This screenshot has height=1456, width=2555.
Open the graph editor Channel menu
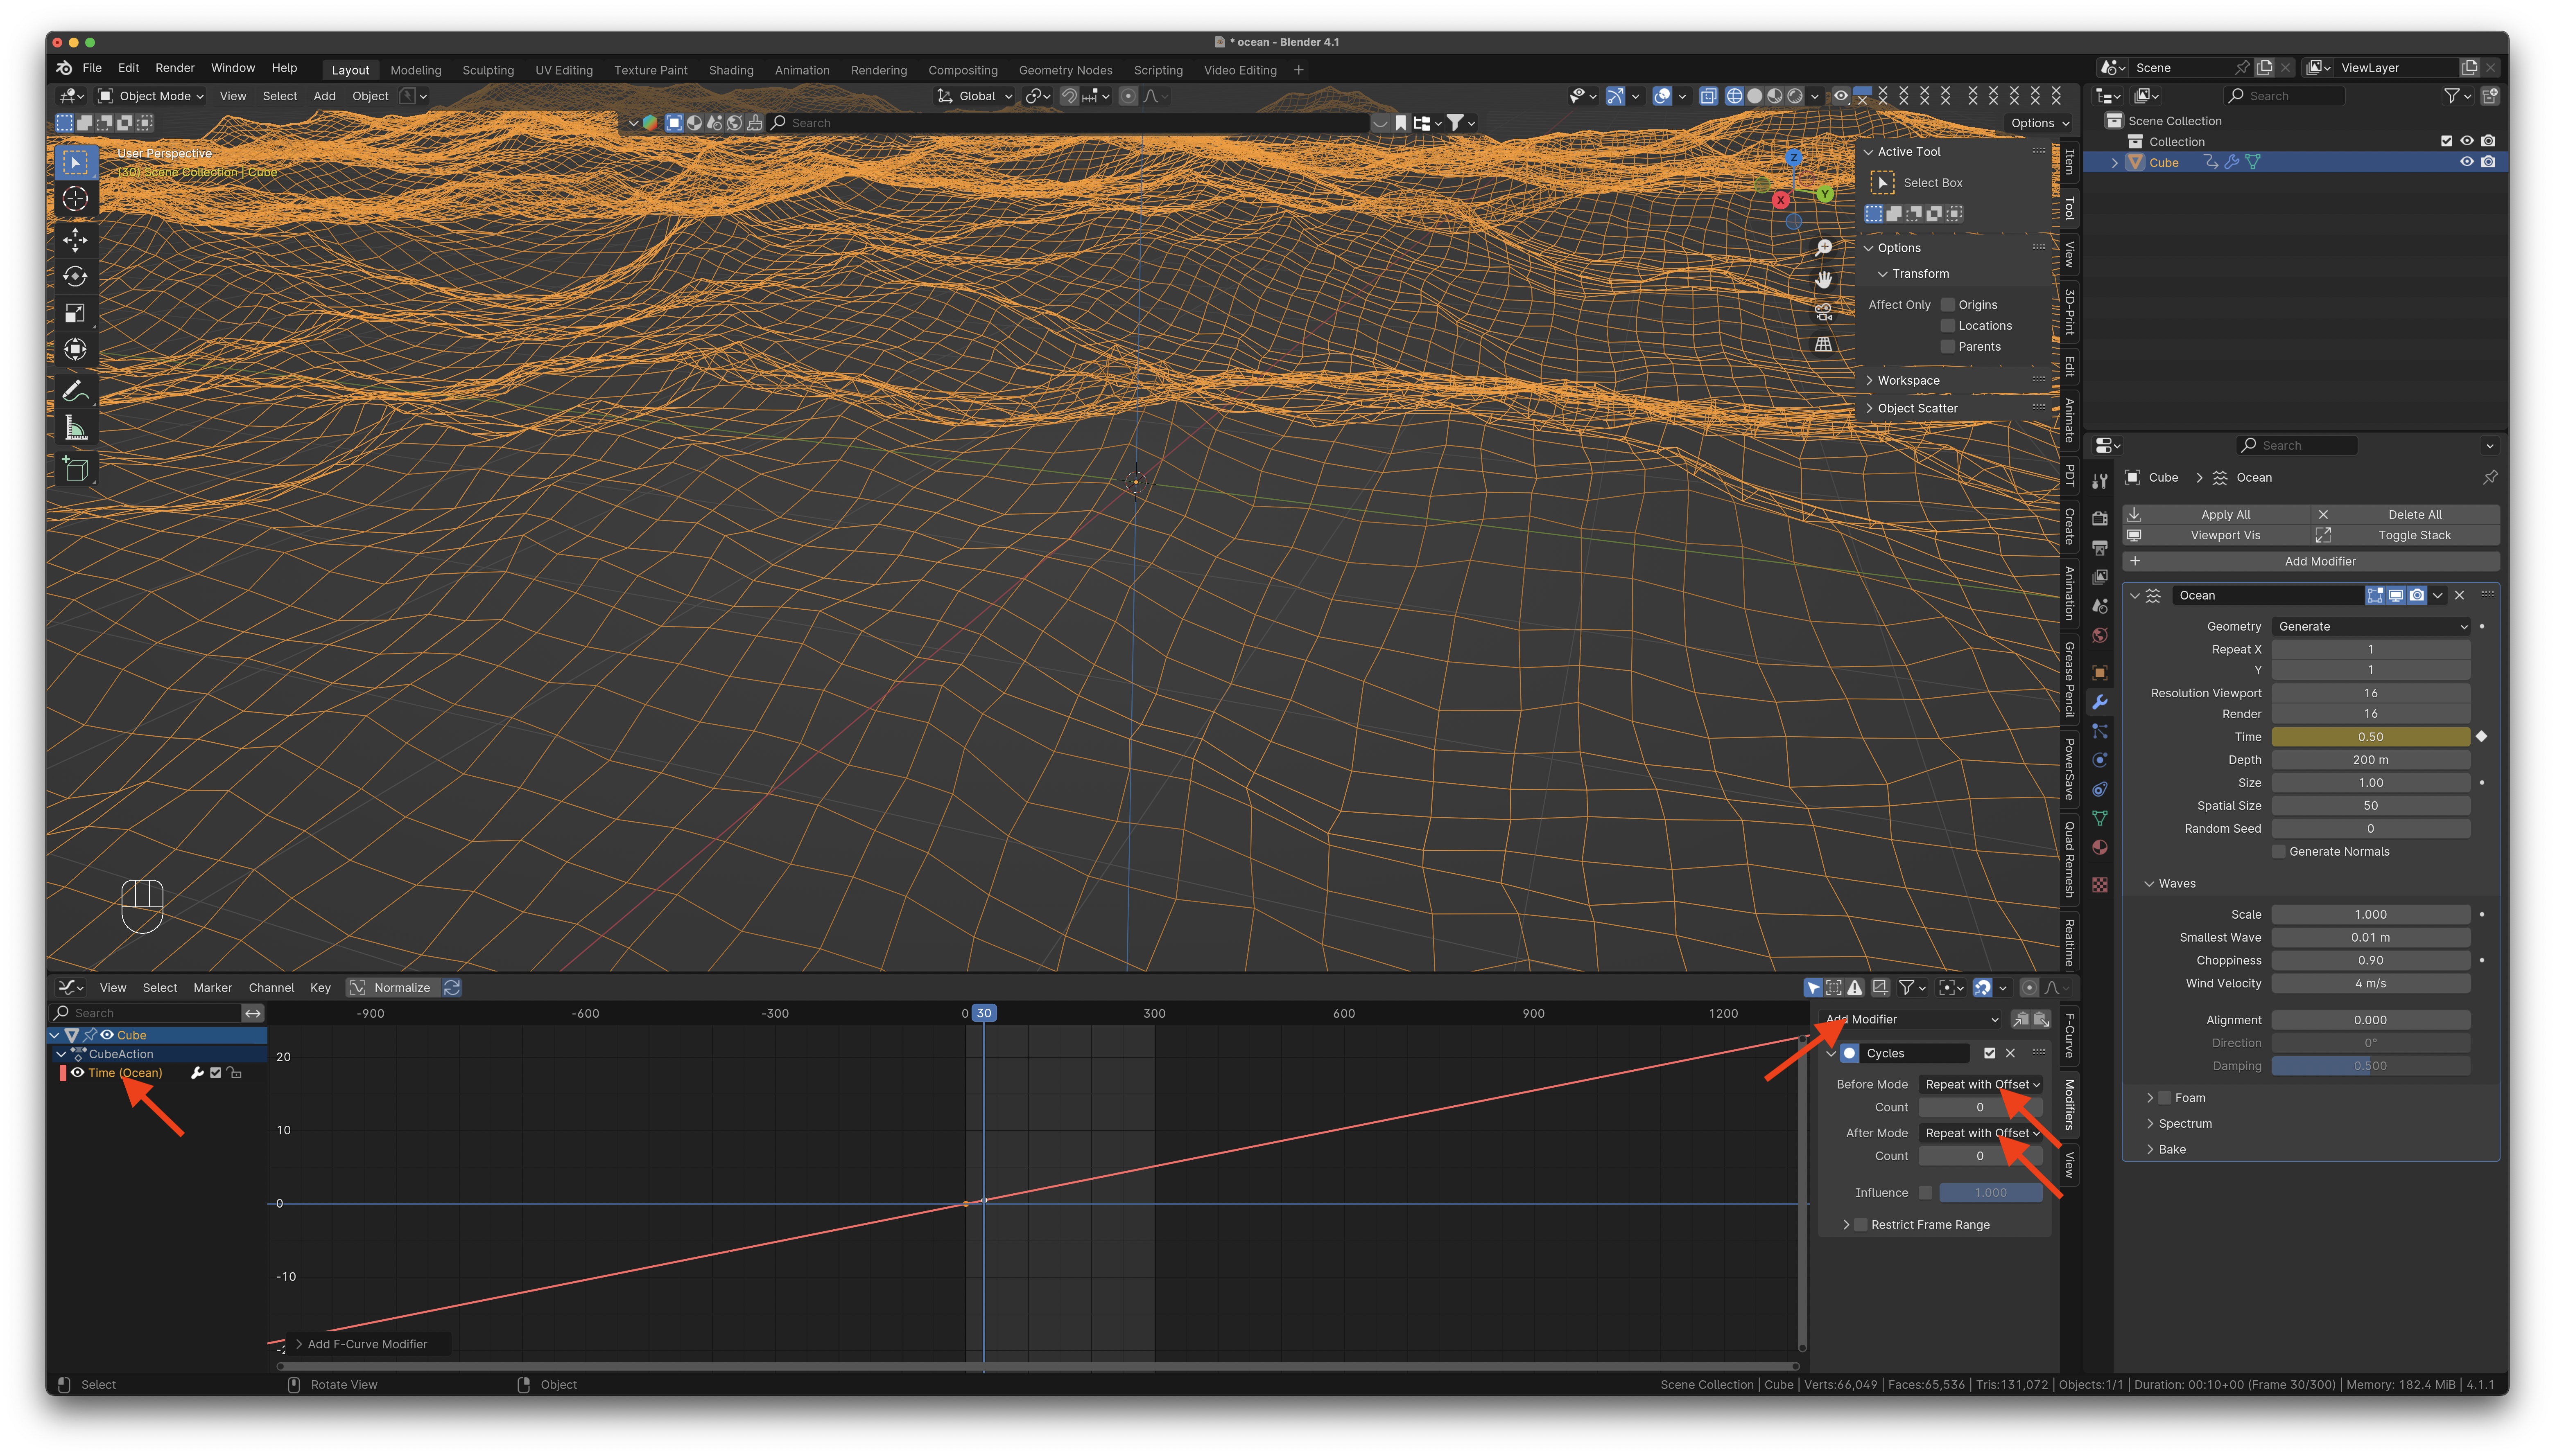pyautogui.click(x=271, y=988)
